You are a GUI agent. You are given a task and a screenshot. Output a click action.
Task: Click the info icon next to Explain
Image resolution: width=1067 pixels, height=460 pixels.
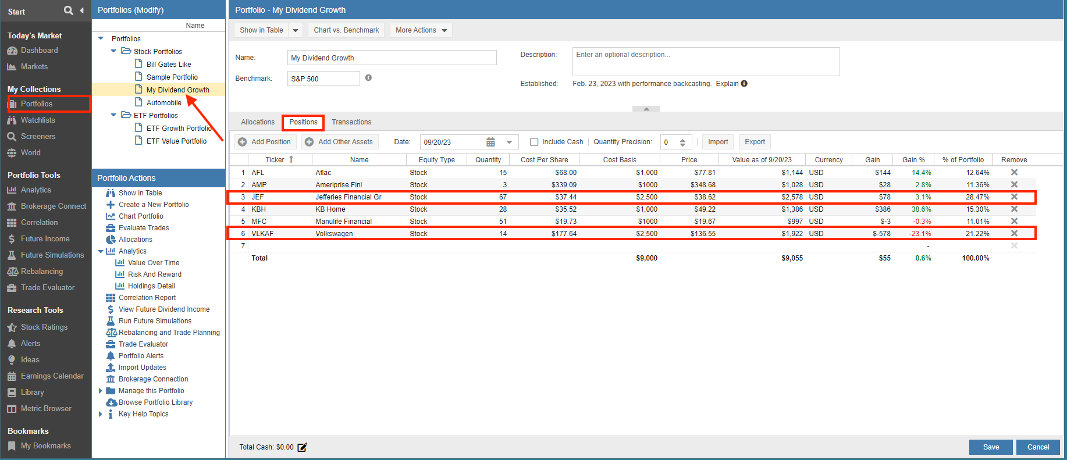744,84
